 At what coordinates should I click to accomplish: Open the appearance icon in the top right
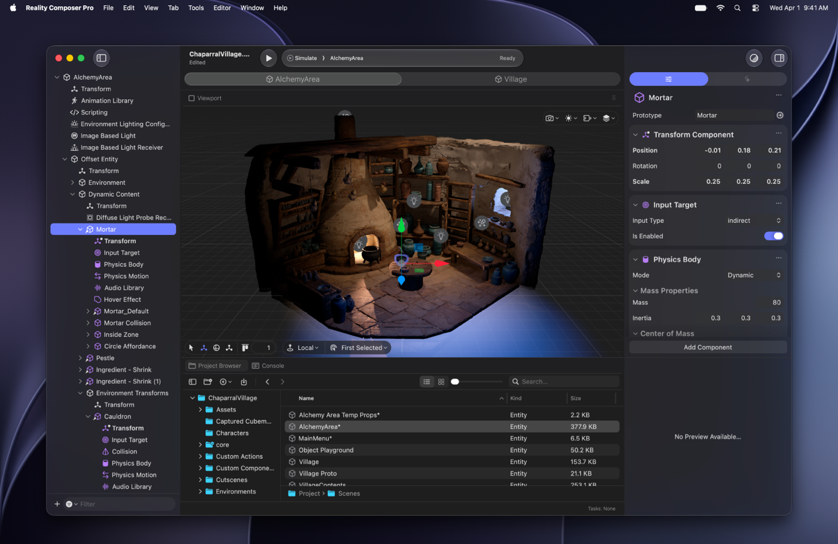click(x=753, y=58)
